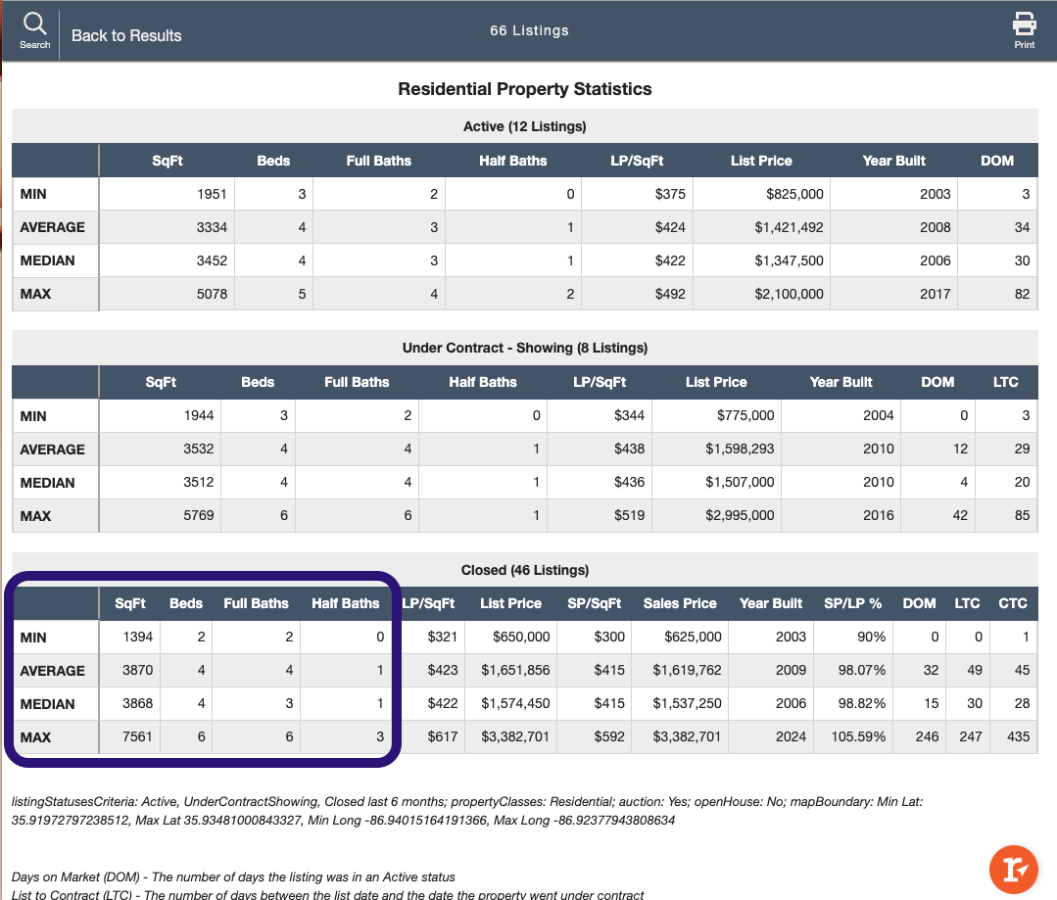Select Active max LP/SqFt value $492
The height and width of the screenshot is (900, 1057).
pyautogui.click(x=670, y=294)
